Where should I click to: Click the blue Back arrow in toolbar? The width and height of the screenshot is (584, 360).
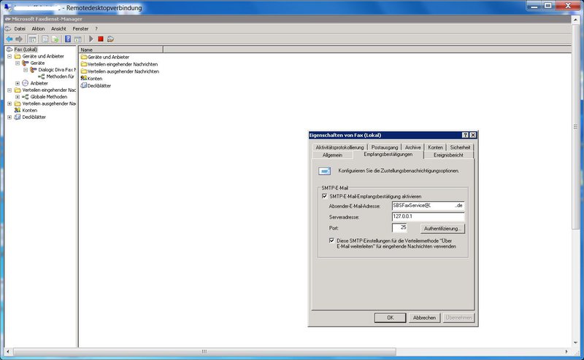[x=9, y=39]
